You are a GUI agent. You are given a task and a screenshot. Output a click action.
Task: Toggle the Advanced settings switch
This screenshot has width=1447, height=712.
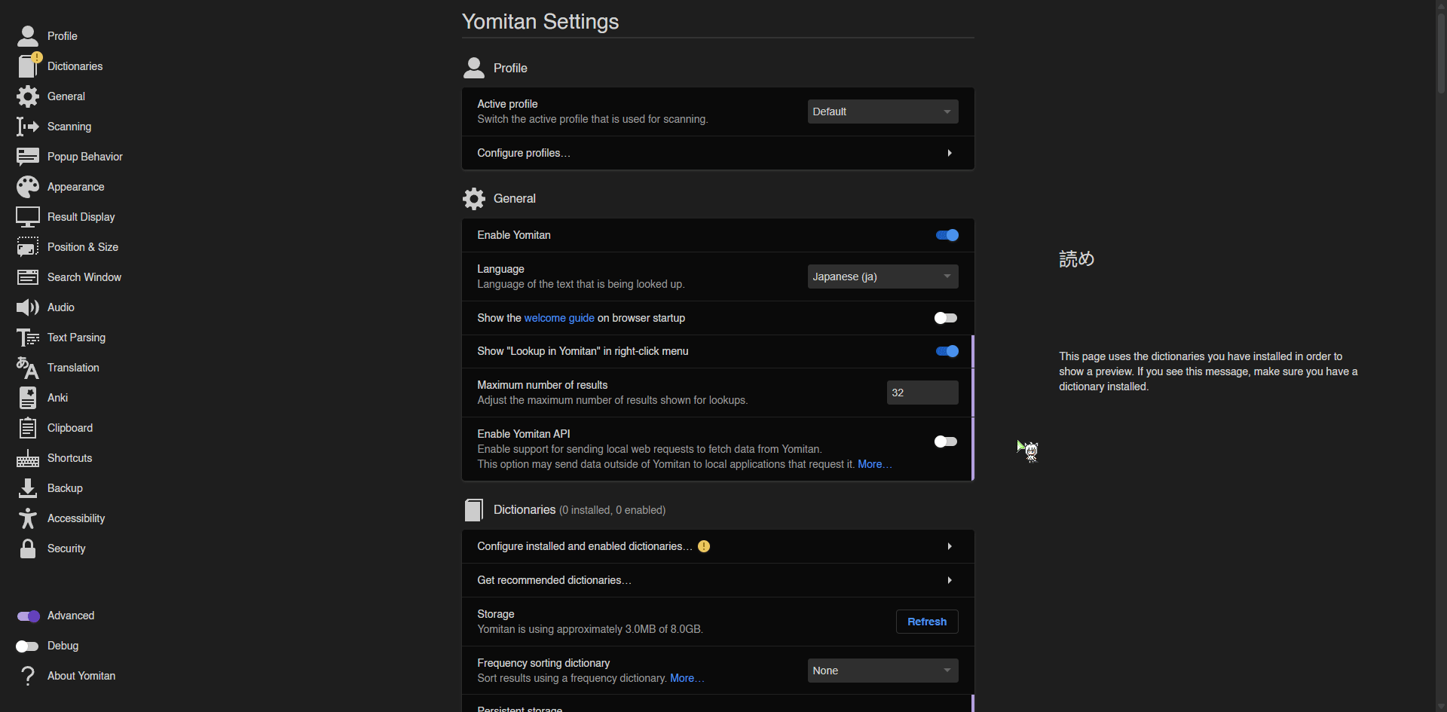28,616
